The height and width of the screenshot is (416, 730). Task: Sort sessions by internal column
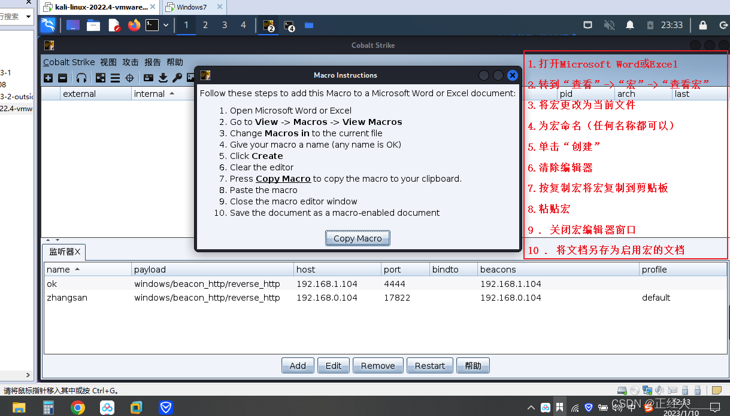click(x=163, y=94)
